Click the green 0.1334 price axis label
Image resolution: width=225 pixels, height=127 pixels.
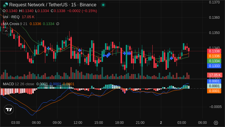[214, 61]
